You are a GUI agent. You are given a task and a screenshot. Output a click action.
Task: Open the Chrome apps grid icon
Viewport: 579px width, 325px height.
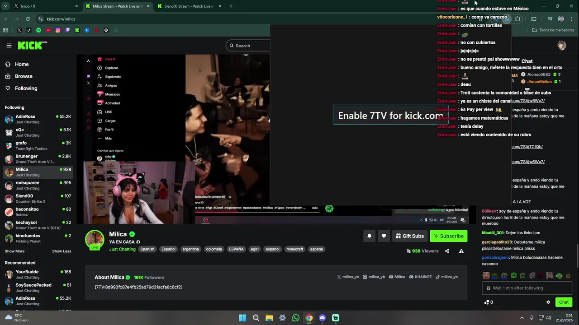(5, 30)
